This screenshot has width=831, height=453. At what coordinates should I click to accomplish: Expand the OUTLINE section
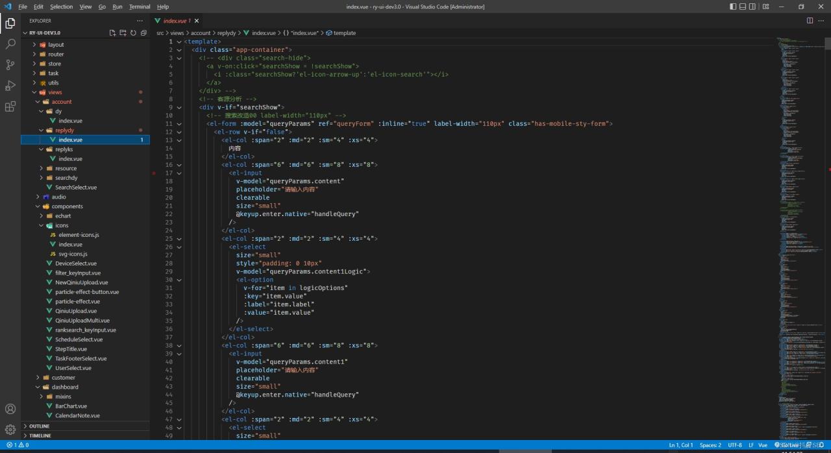click(39, 426)
